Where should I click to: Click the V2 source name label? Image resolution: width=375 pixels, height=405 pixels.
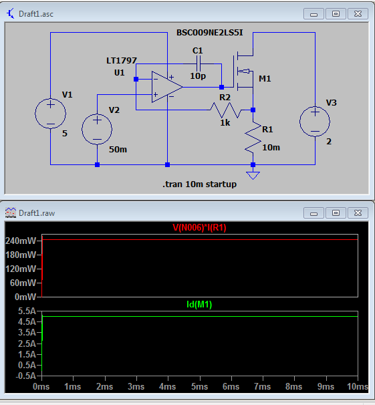tap(114, 110)
